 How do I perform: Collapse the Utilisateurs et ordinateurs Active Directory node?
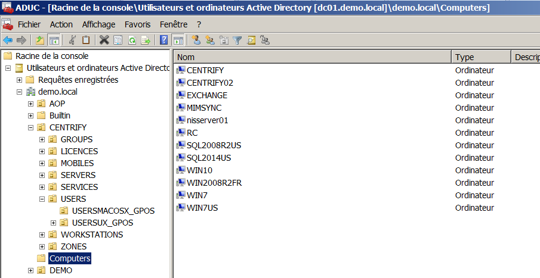click(x=8, y=68)
